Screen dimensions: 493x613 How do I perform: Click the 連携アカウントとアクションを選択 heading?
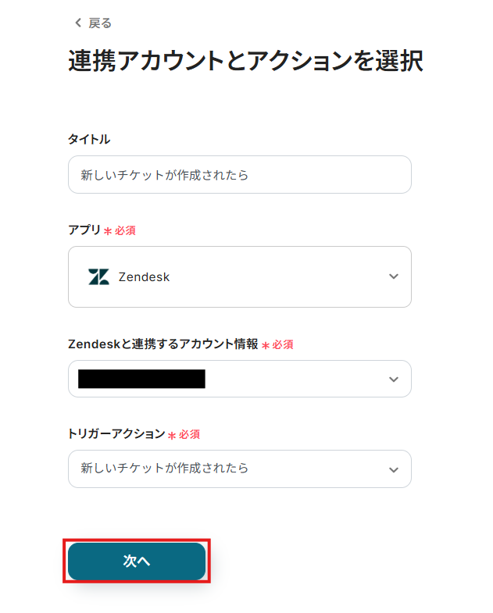245,61
